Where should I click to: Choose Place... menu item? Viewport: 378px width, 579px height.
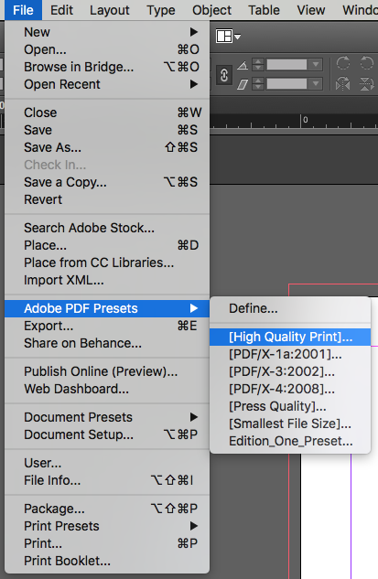click(107, 245)
